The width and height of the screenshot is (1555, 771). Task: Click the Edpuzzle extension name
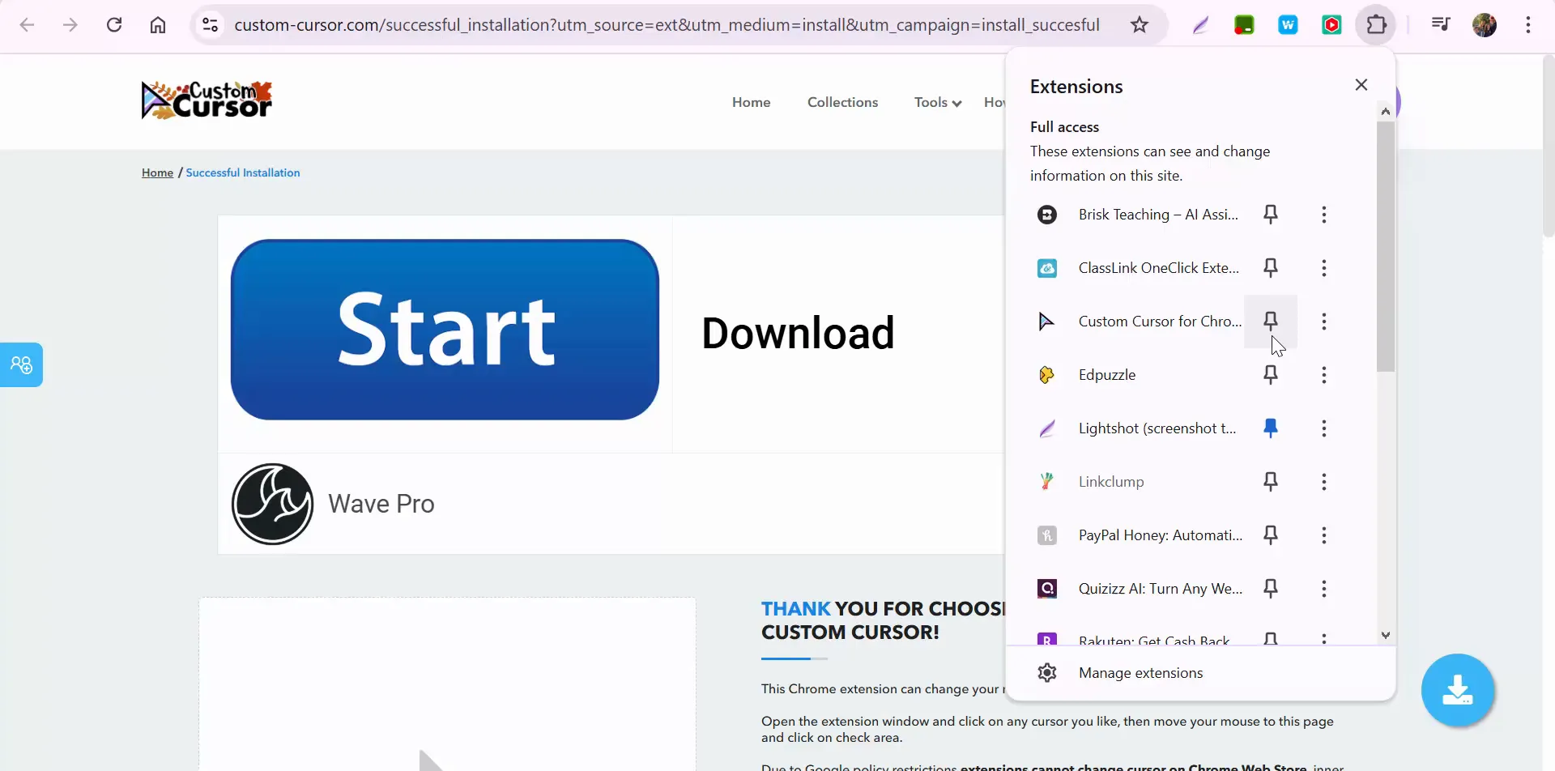coord(1107,375)
